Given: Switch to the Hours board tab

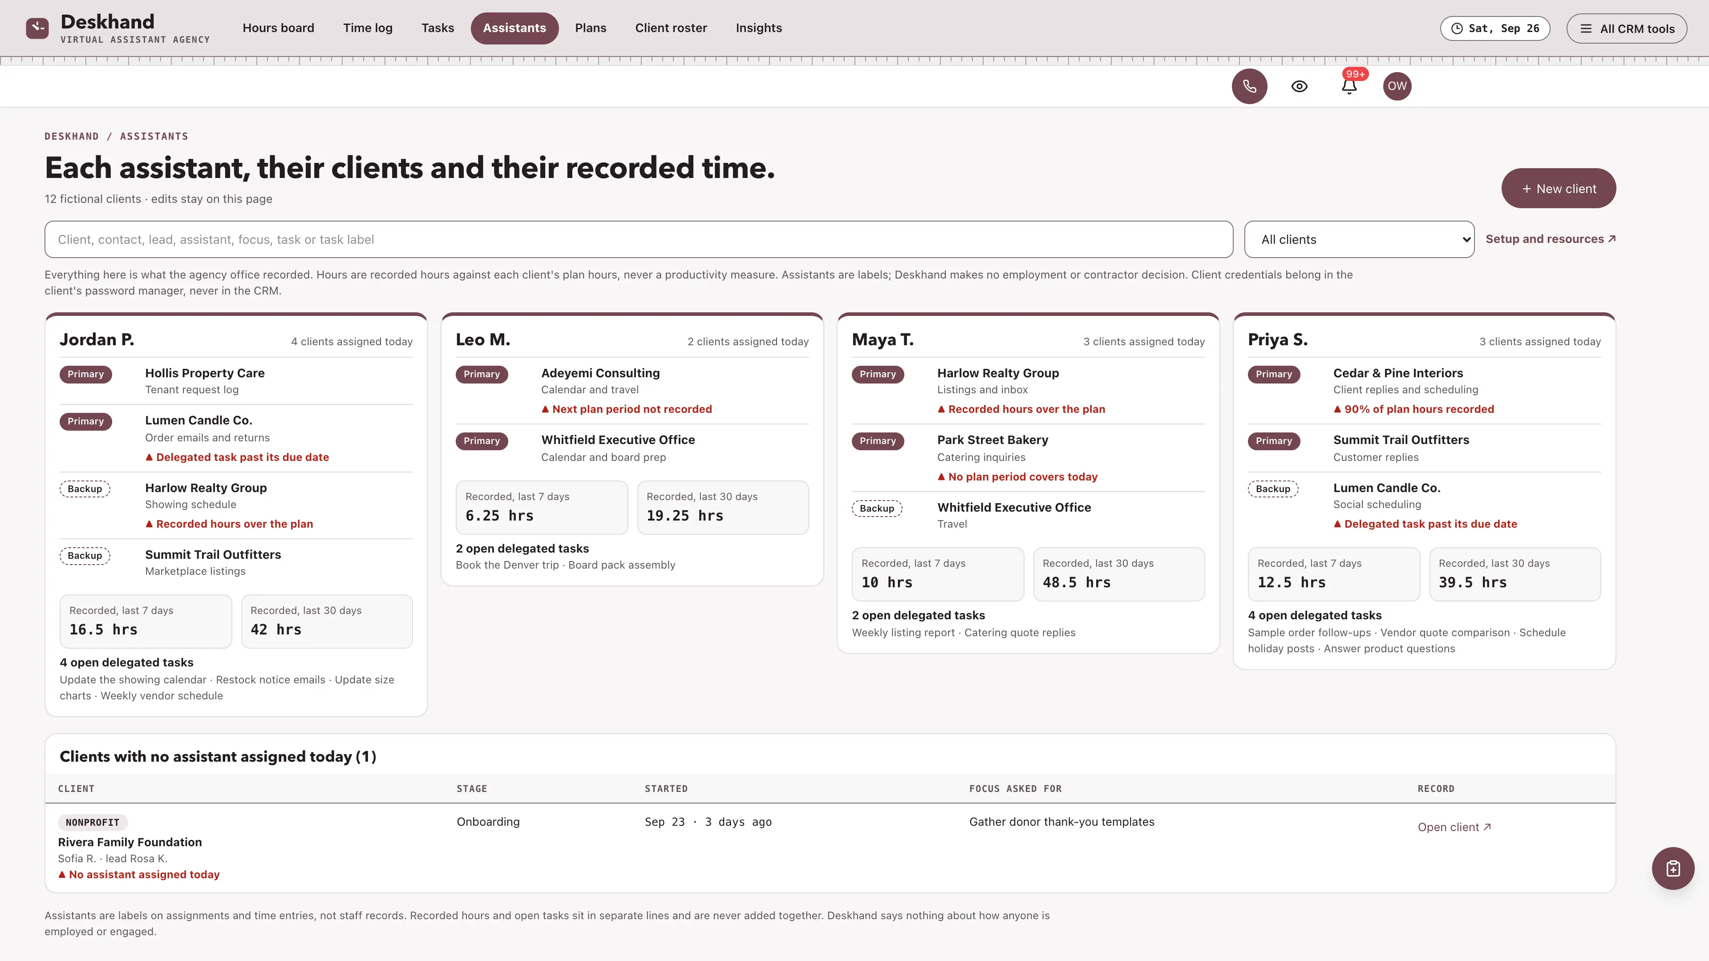Looking at the screenshot, I should 278,28.
